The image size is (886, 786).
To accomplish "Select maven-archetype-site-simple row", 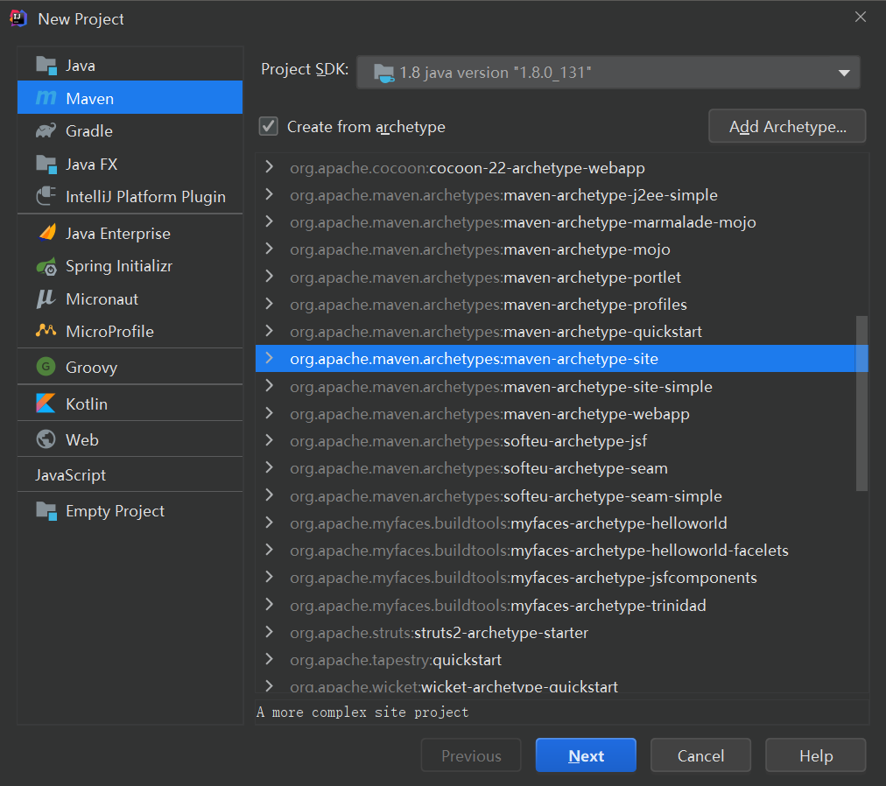I will pyautogui.click(x=561, y=387).
